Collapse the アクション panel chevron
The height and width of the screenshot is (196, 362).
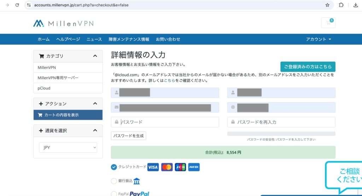point(95,104)
